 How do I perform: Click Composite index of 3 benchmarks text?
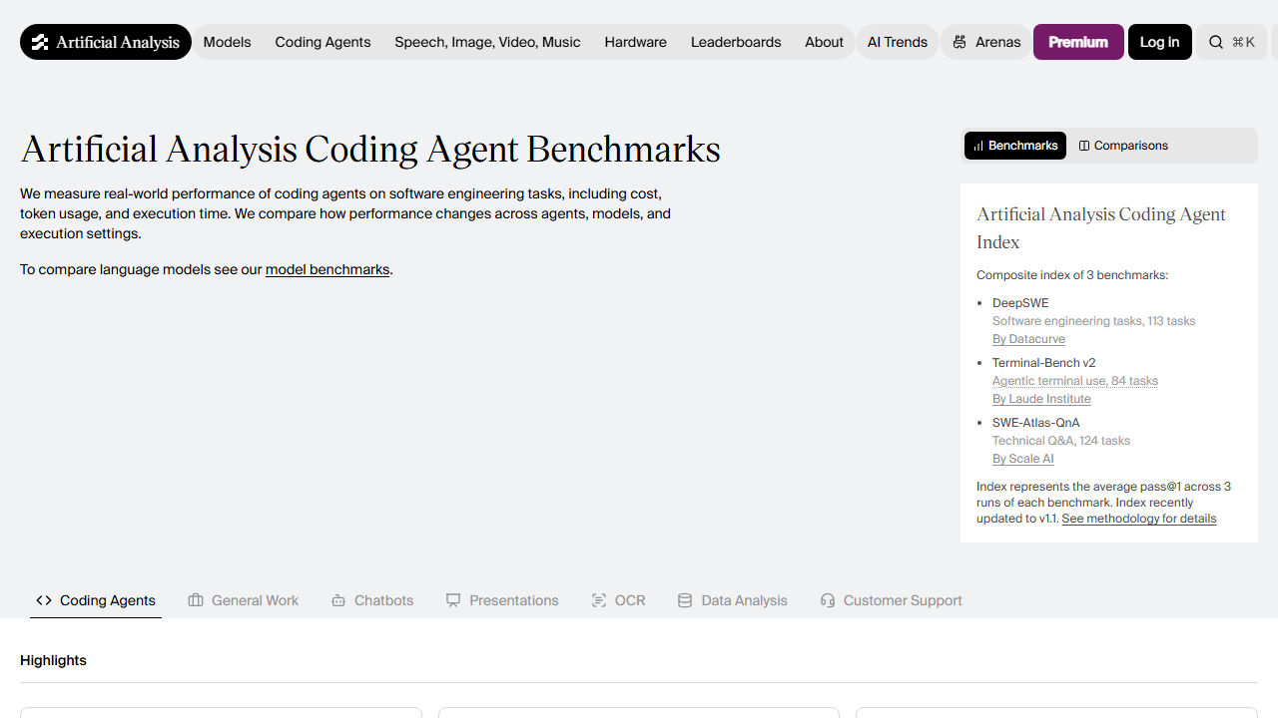click(1072, 275)
